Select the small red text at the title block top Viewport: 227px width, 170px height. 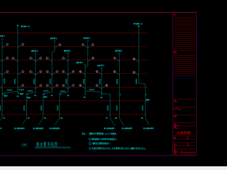pos(175,15)
